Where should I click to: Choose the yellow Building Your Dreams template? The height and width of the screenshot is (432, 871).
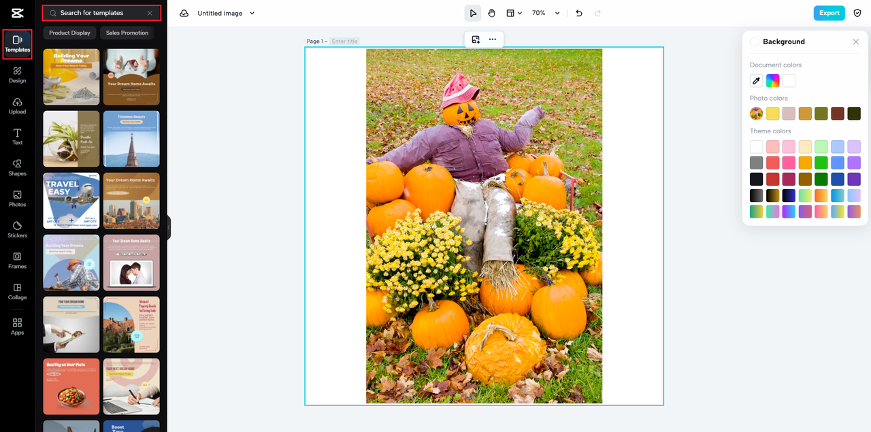[71, 77]
